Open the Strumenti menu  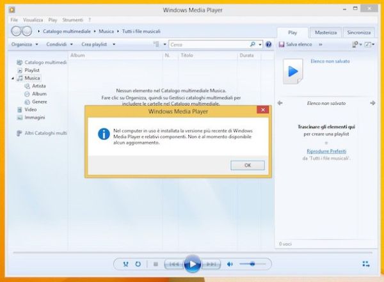pyautogui.click(x=73, y=20)
